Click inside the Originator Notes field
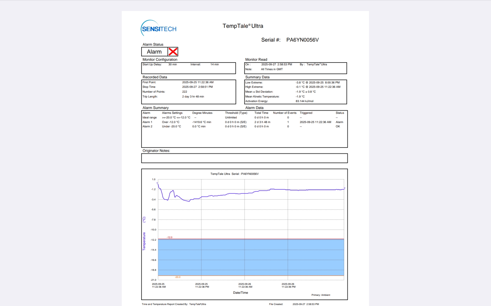The width and height of the screenshot is (491, 306). [244, 158]
